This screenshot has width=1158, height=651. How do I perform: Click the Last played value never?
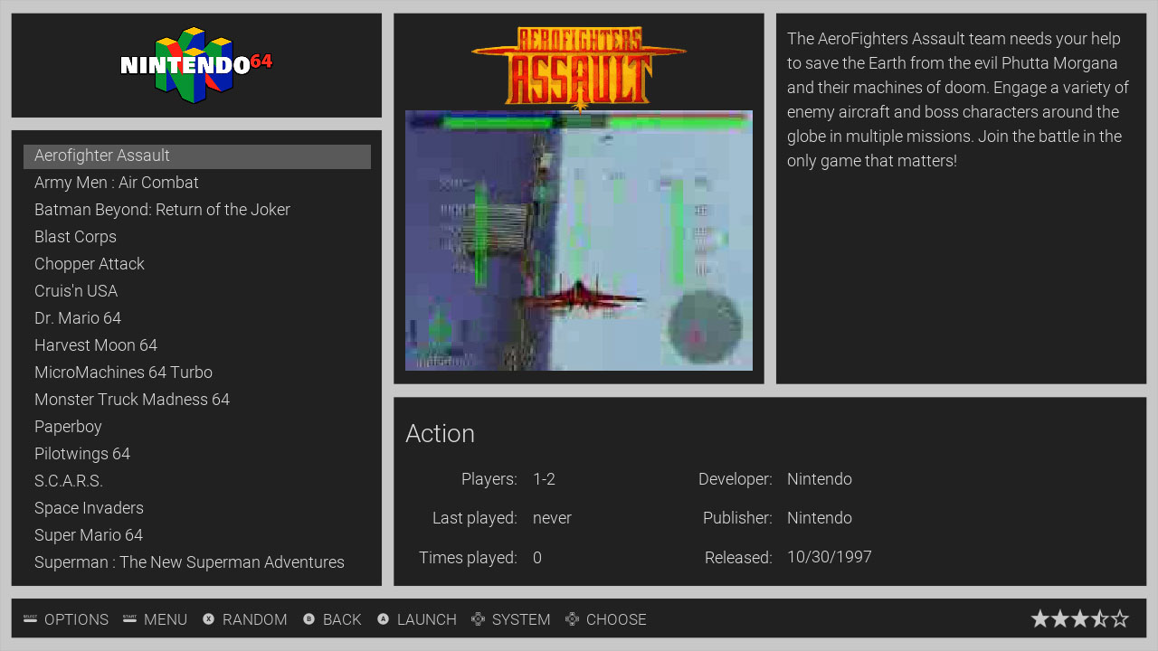pyautogui.click(x=552, y=518)
